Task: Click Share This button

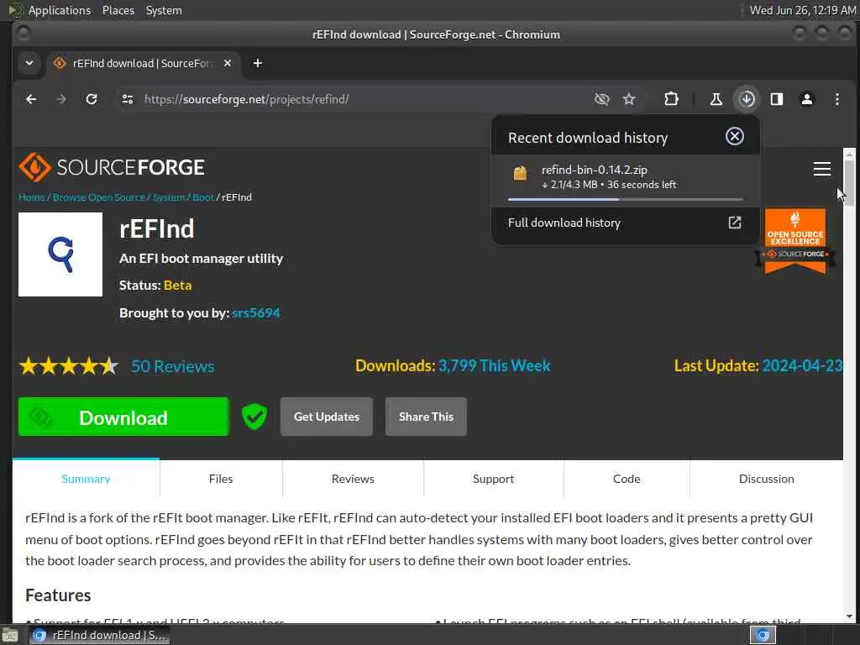Action: pos(426,417)
